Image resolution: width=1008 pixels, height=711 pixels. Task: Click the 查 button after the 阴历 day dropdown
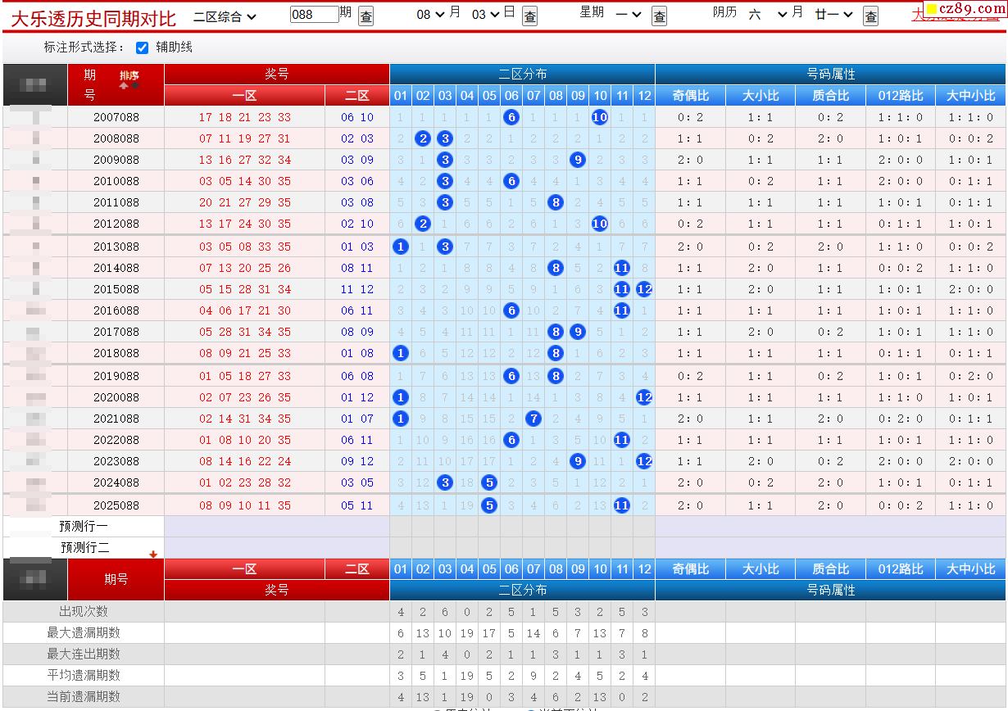click(870, 16)
